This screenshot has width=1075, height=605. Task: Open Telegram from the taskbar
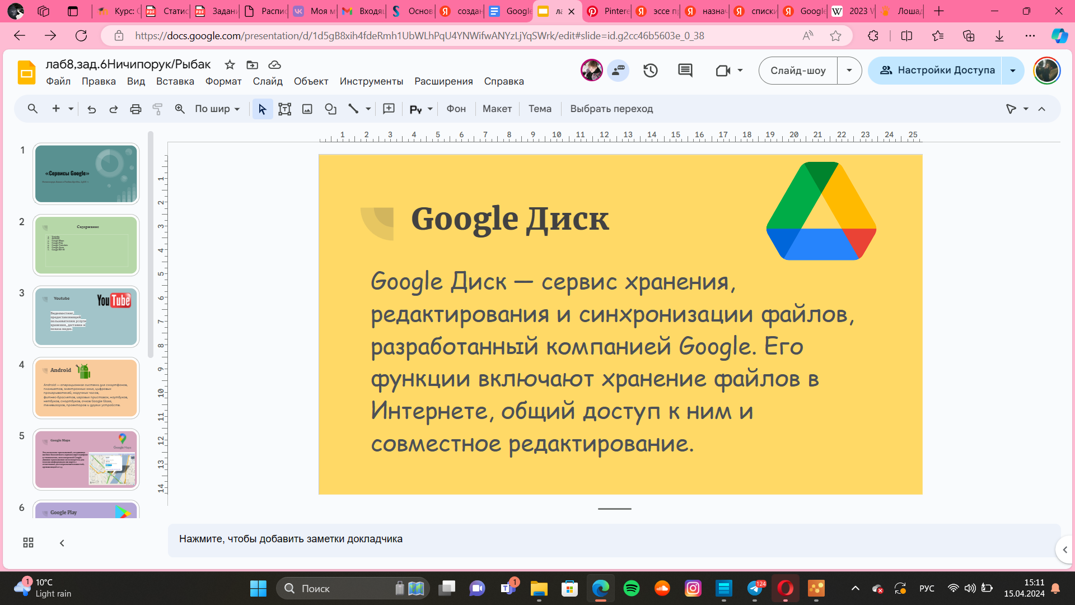coord(755,588)
